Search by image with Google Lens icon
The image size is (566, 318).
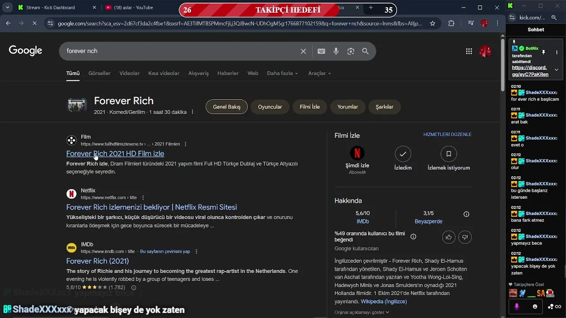pyautogui.click(x=351, y=51)
